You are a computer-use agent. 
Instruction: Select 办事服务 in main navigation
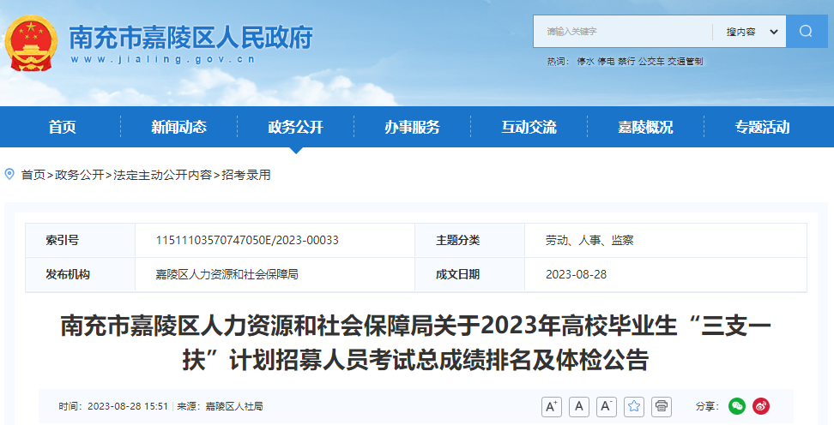pyautogui.click(x=412, y=127)
